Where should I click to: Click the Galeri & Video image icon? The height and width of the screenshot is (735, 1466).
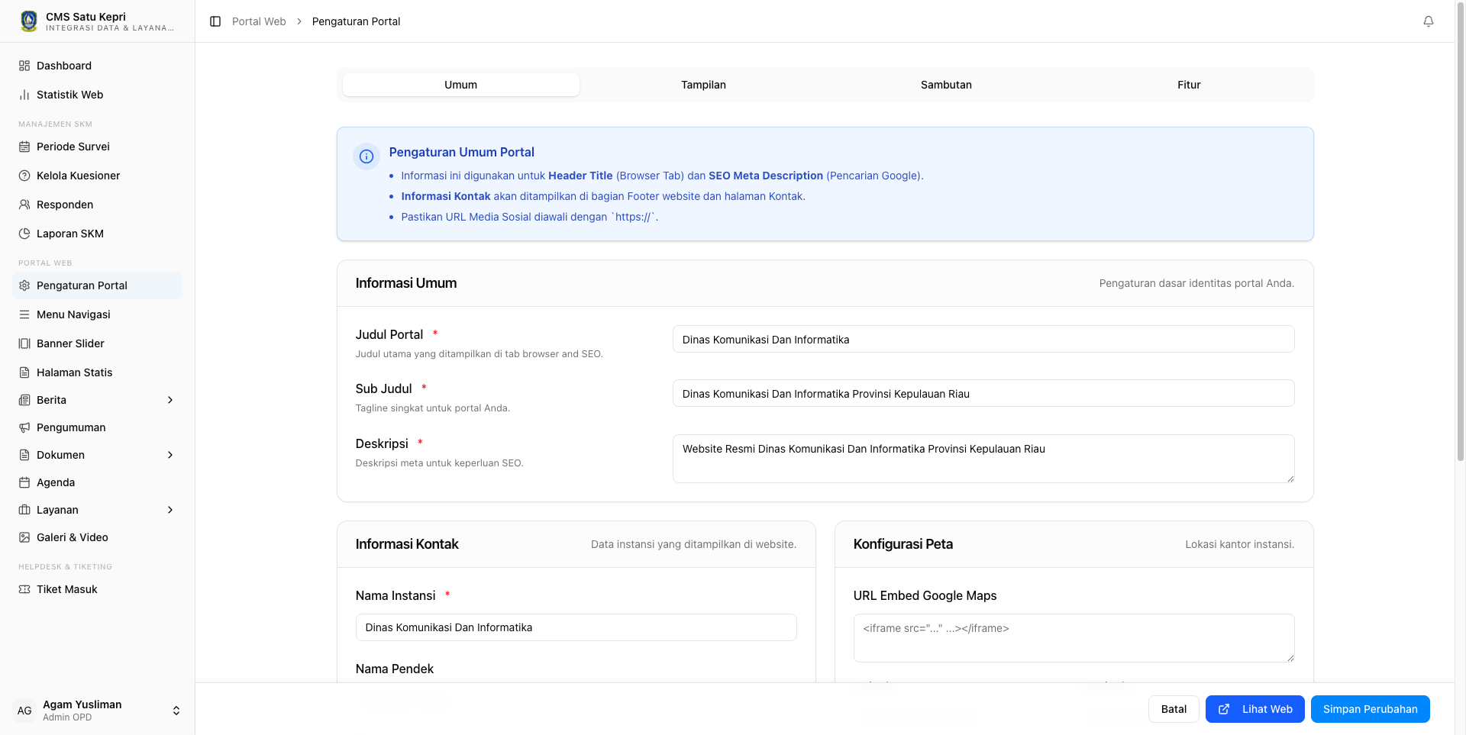point(24,537)
